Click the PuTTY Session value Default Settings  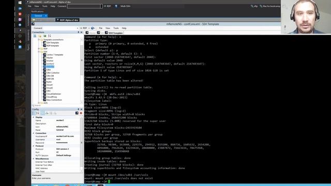click(64, 156)
